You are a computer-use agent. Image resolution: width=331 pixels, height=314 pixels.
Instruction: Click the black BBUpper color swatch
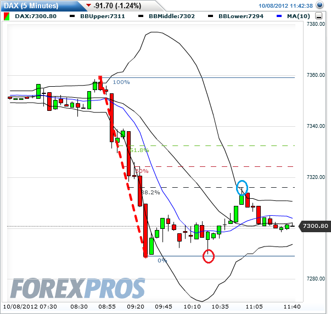(72, 16)
